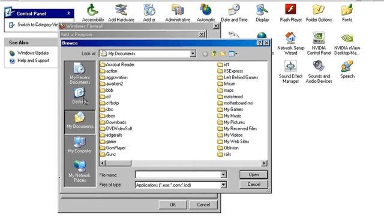
Task: Open Add Hardware in Control Panel
Action: (x=121, y=13)
